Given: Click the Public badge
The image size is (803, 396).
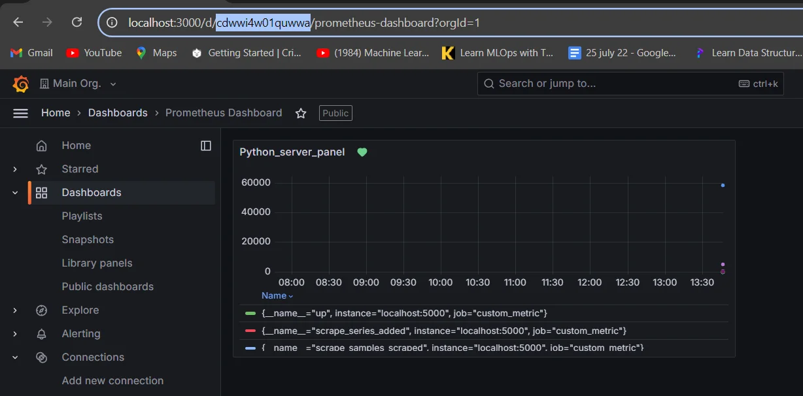Looking at the screenshot, I should (335, 113).
